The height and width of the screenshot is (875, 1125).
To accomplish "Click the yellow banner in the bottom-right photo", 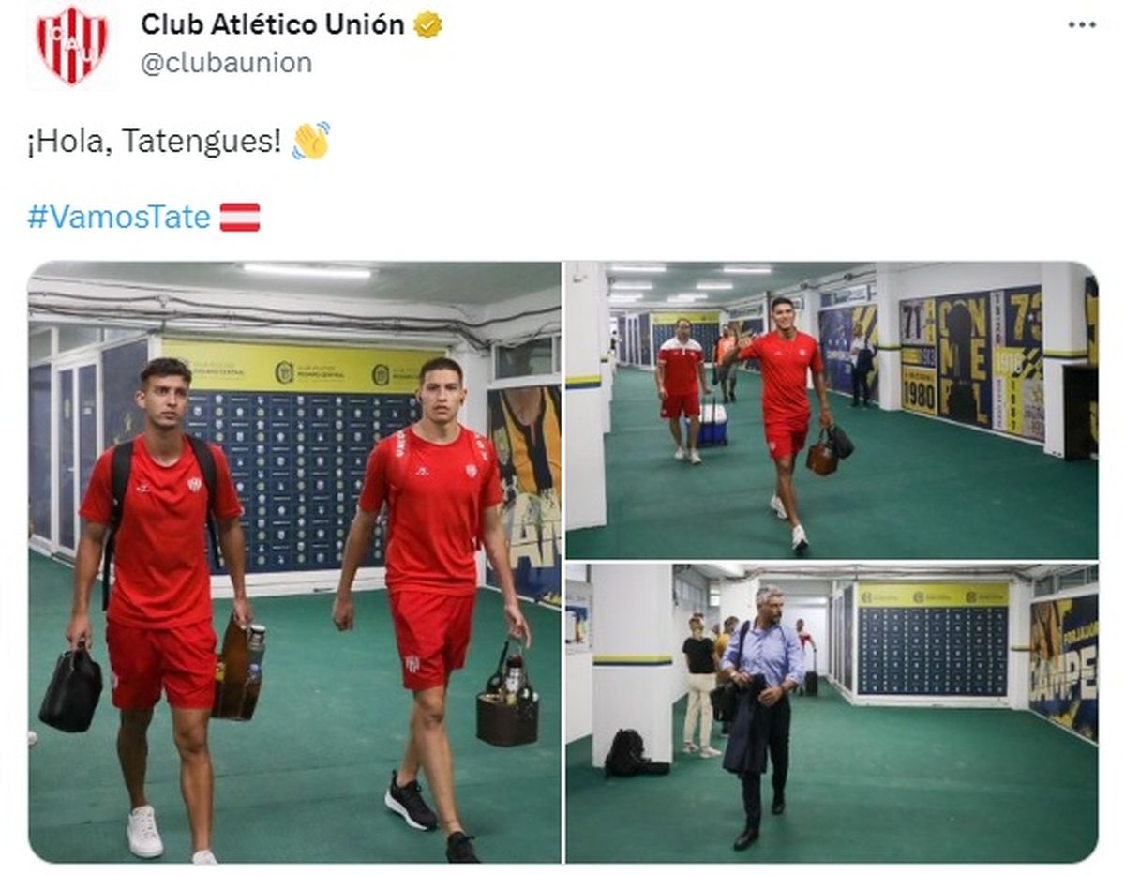I will 933,596.
